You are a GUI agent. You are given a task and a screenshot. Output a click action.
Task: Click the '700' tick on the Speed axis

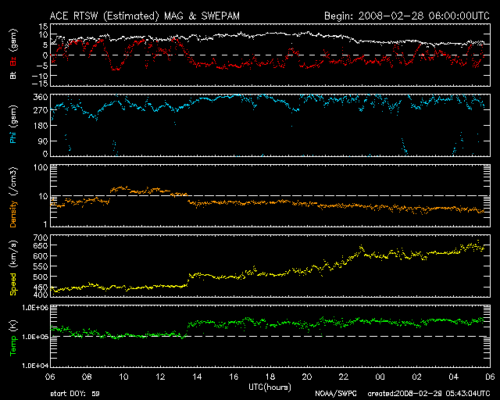tap(40, 237)
